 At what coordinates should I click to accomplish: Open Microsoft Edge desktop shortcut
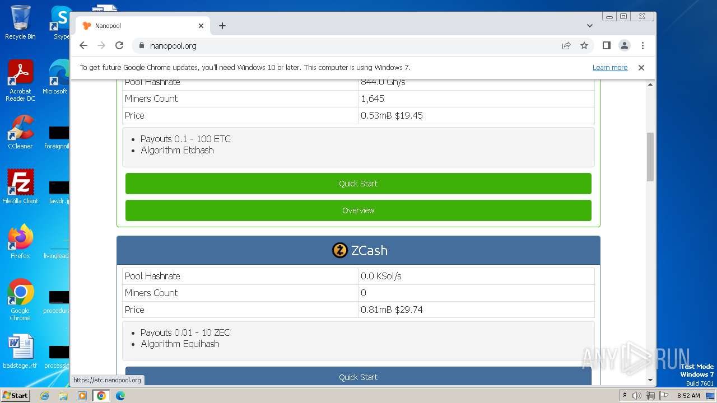click(56, 77)
